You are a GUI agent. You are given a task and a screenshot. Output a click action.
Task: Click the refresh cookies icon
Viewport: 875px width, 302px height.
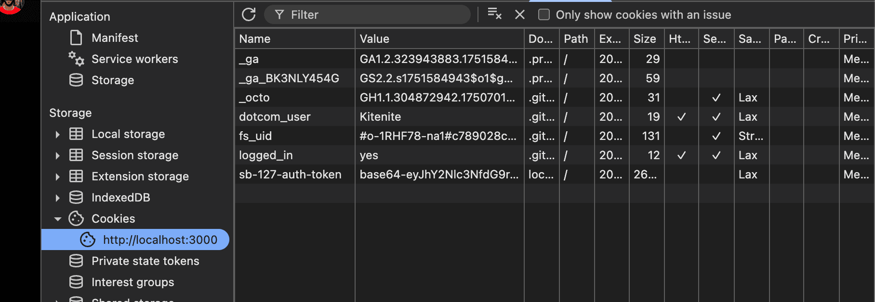249,14
